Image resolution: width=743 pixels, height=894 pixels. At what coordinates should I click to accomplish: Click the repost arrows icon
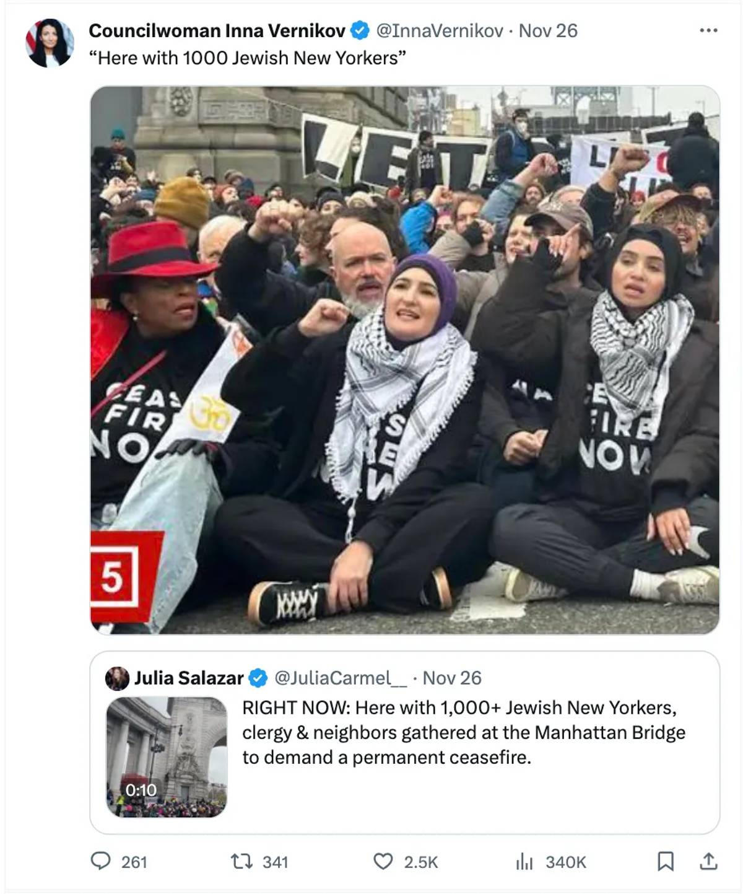[239, 861]
